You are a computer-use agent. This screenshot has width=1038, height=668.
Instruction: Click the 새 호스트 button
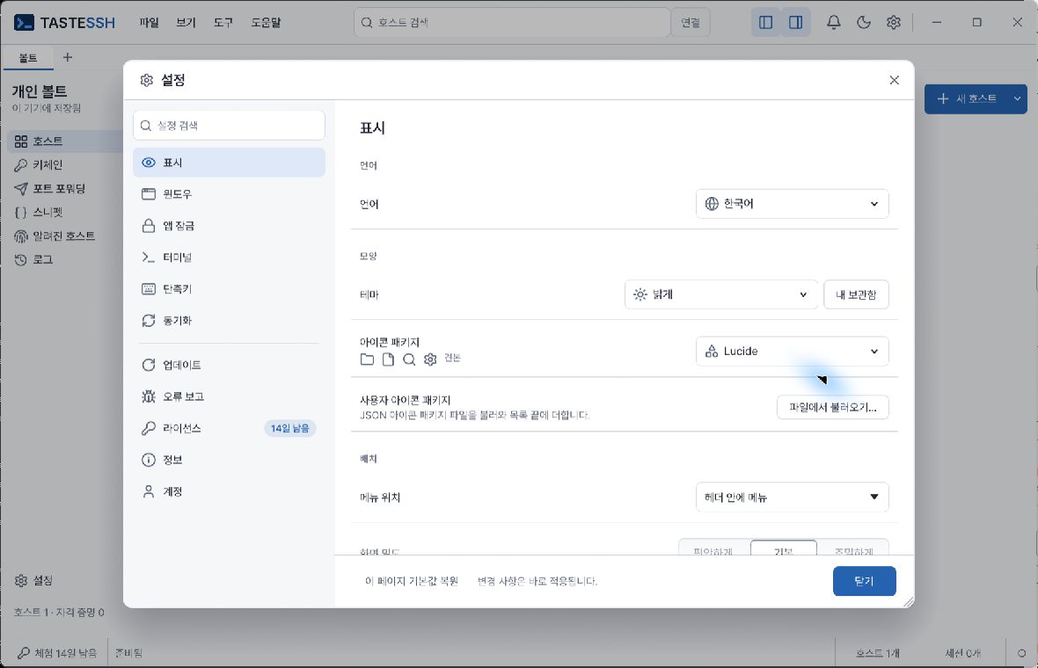tap(967, 99)
